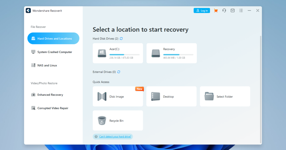
Task: Click the question mark help icon
Action: [x=96, y=137]
